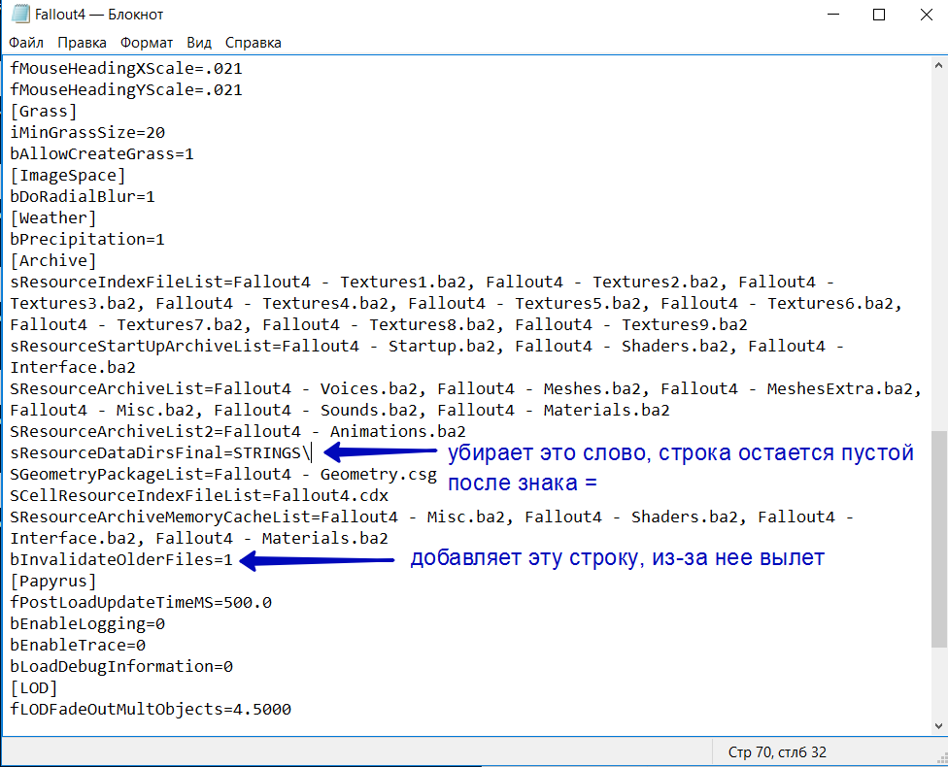Click the SGeometryPackageList Geometry.csg line
Viewport: 948px width, 767px height.
[x=223, y=475]
